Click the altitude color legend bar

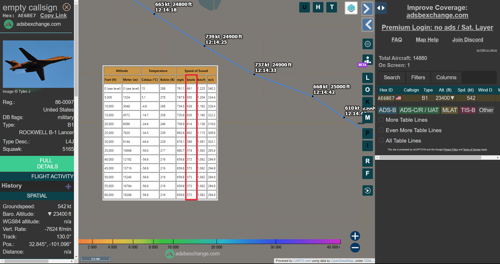(x=209, y=241)
